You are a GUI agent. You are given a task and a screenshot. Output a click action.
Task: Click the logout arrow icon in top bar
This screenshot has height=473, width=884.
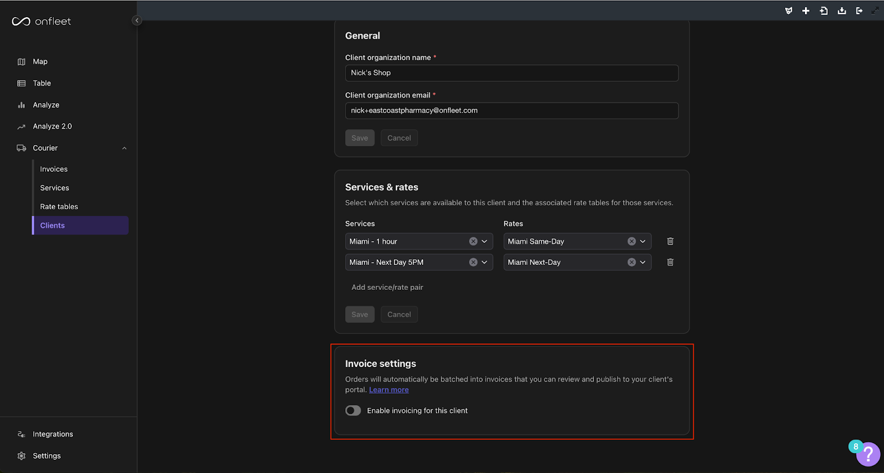(x=859, y=10)
